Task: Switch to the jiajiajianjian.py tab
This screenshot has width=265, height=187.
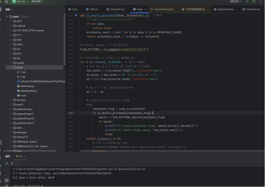Action: pos(223,9)
